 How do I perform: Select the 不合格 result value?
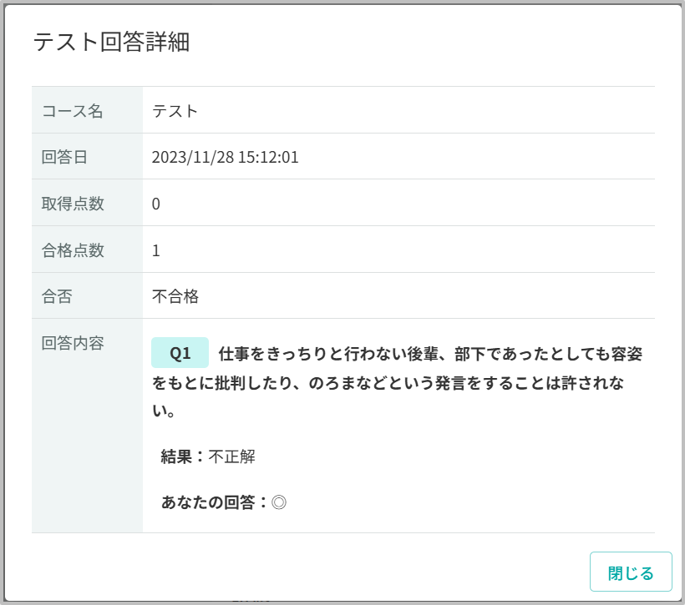coord(175,297)
